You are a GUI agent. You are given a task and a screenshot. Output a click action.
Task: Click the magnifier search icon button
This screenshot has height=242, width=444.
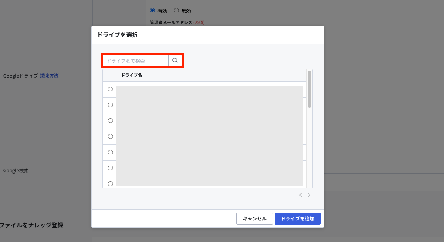click(x=175, y=60)
